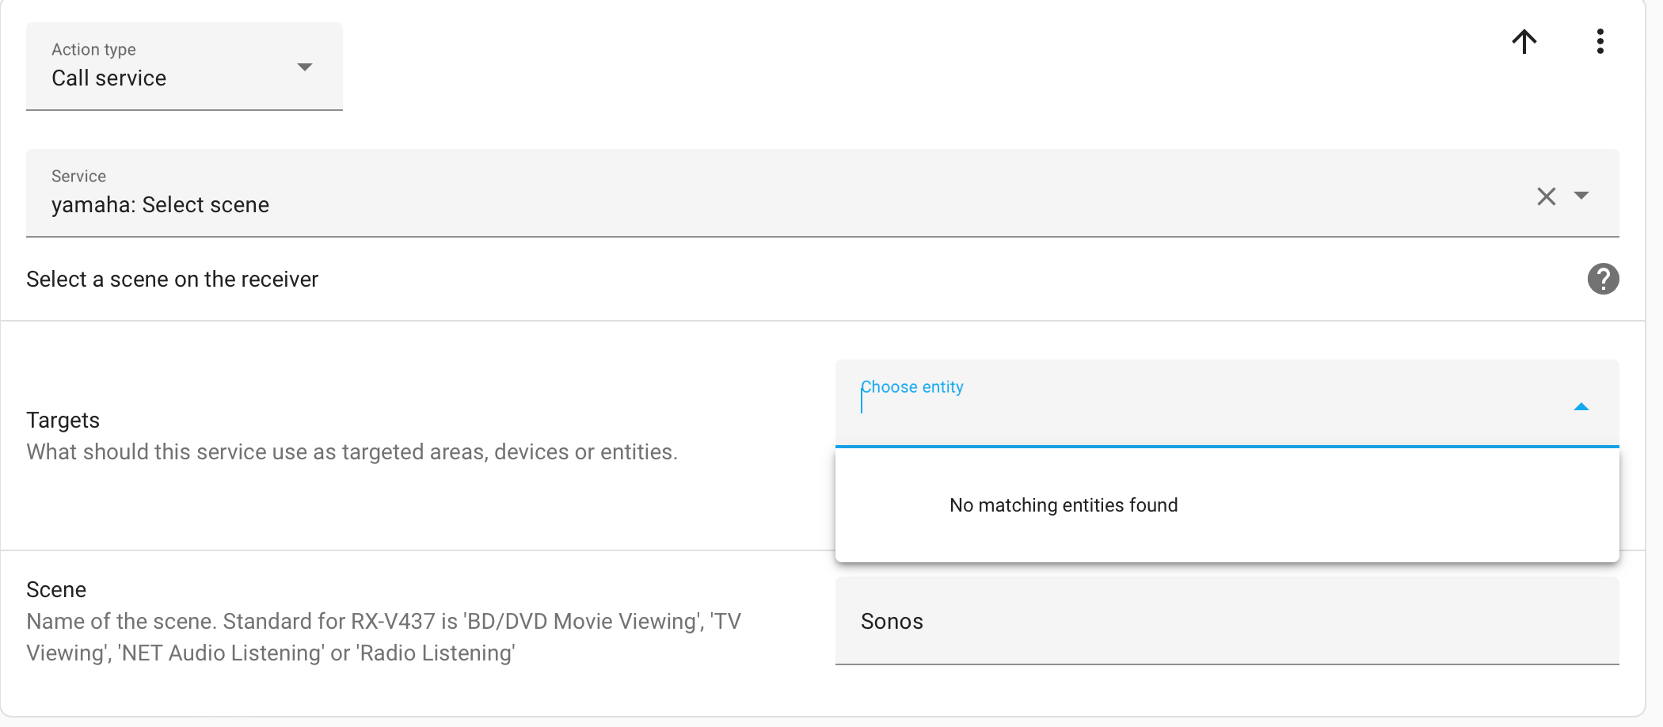Click the Targets section heading
Viewport: 1663px width, 727px height.
63,420
